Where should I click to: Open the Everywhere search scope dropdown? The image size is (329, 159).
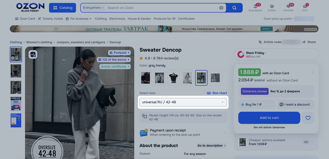93,8
